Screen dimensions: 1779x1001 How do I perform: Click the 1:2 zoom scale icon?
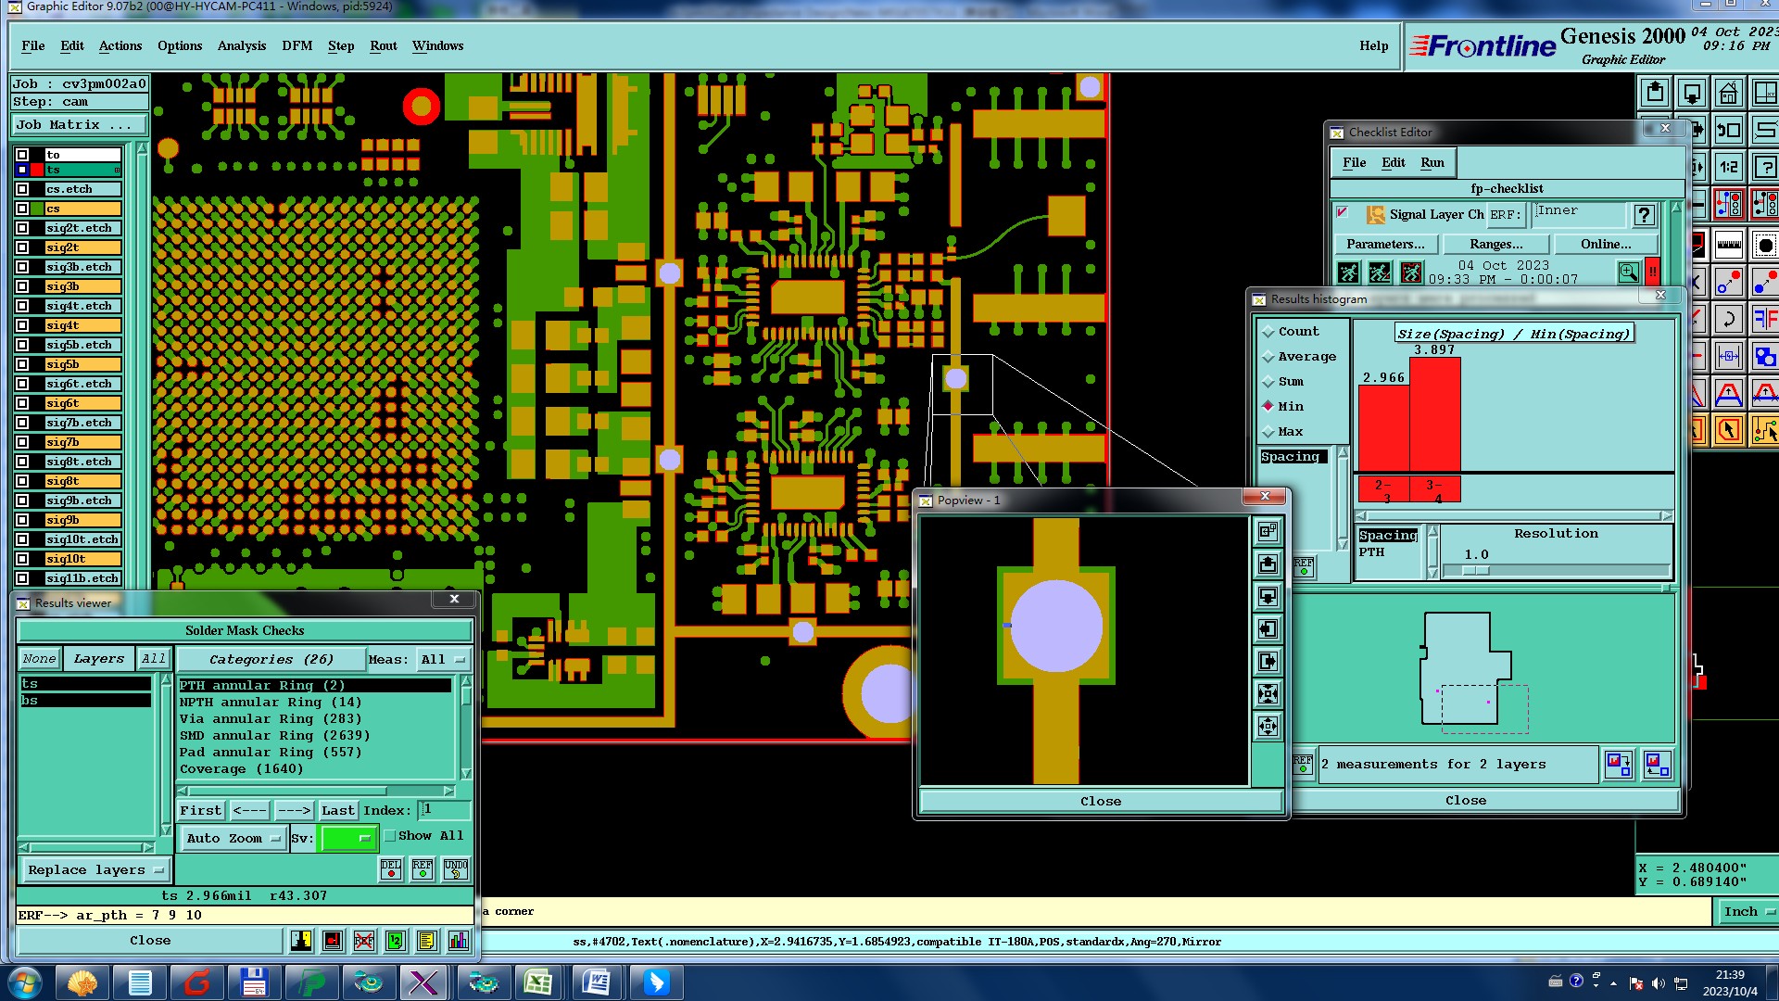1729,167
